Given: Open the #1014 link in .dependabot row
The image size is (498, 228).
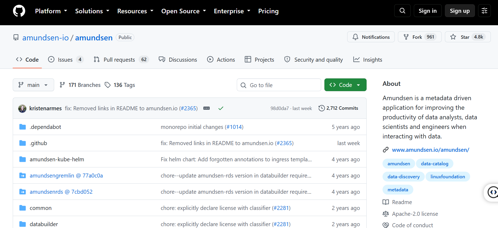Looking at the screenshot, I should point(234,127).
